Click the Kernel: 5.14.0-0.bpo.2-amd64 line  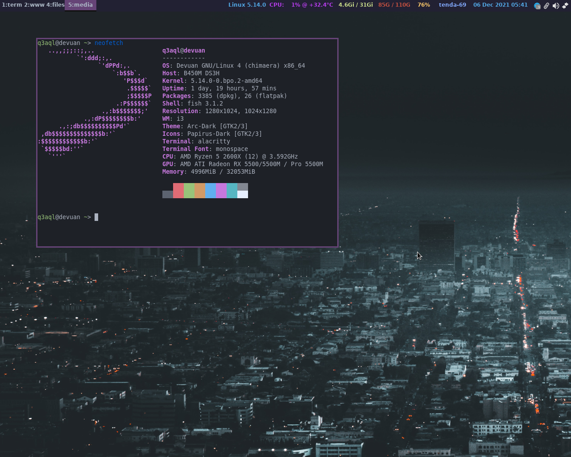point(212,81)
